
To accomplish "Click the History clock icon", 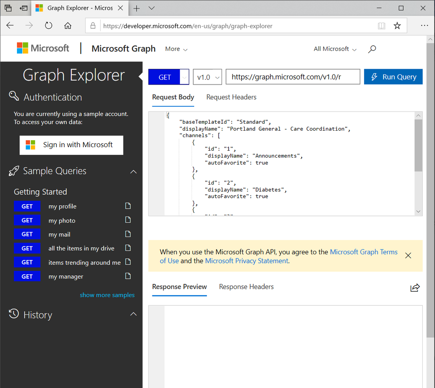I will coord(14,314).
